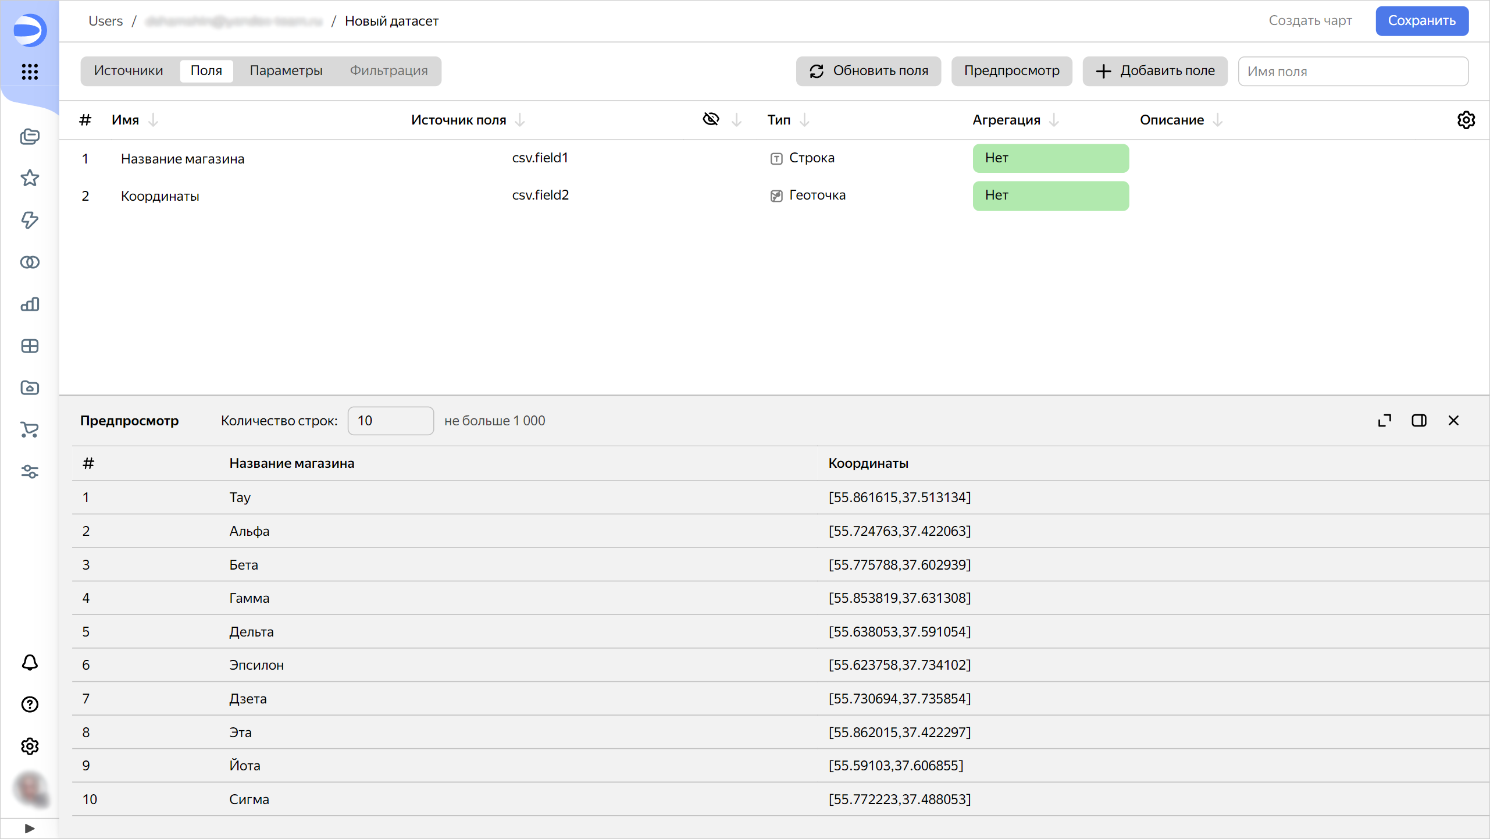Click the Добавить поле button
The image size is (1490, 839).
(1155, 71)
